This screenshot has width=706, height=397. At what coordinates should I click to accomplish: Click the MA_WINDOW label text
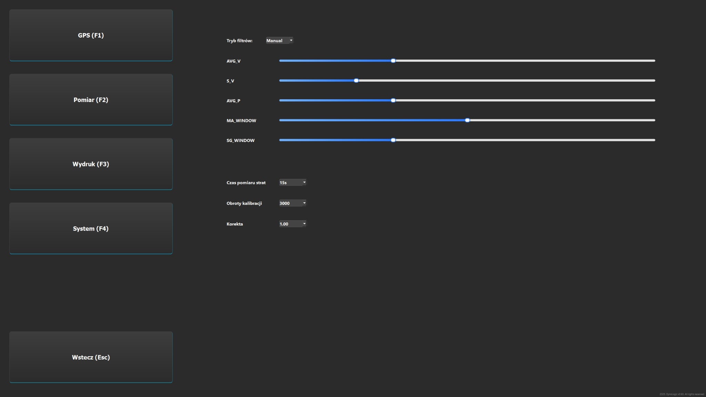click(x=241, y=121)
